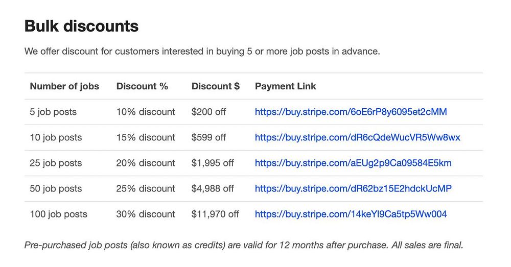Click the "$11,970 off" cell
The image size is (511, 267).
215,214
